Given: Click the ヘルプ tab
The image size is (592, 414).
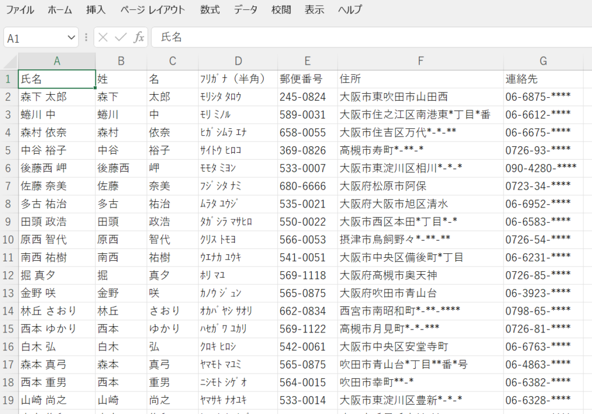Looking at the screenshot, I should 350,10.
